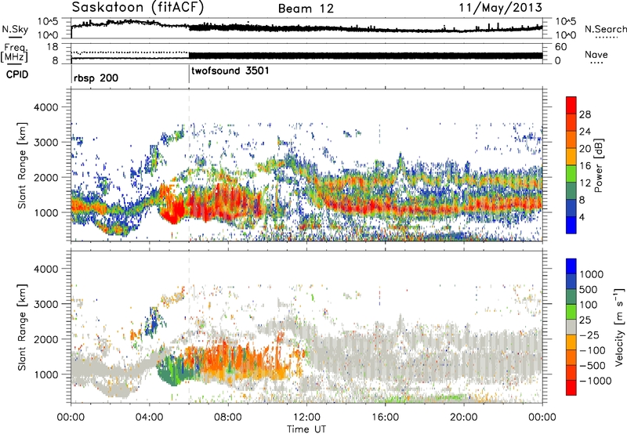Image resolution: width=627 pixels, height=434 pixels.
Task: Click the orange negative velocity region near 08:00
Action: (232, 358)
